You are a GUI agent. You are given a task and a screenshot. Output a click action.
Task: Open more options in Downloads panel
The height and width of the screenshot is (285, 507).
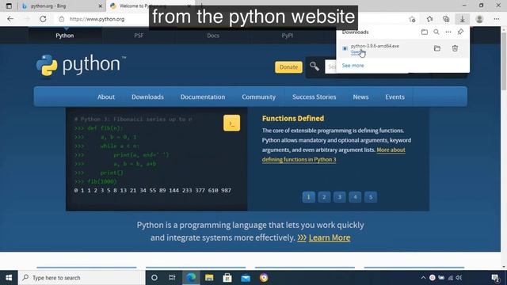tap(448, 32)
